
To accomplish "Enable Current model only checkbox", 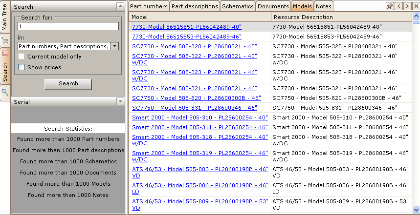I will point(21,57).
